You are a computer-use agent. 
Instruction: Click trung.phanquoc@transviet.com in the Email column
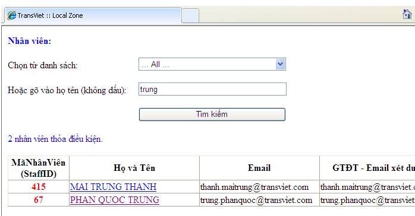(256, 200)
